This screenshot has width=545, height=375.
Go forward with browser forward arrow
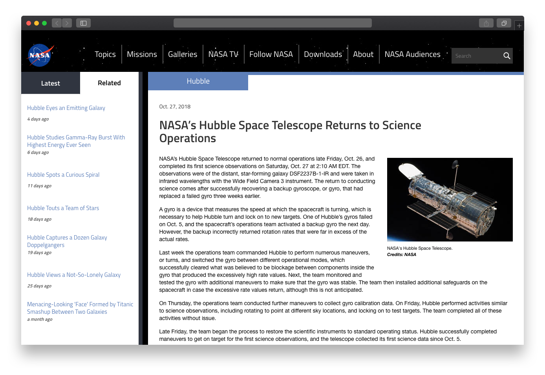click(67, 23)
